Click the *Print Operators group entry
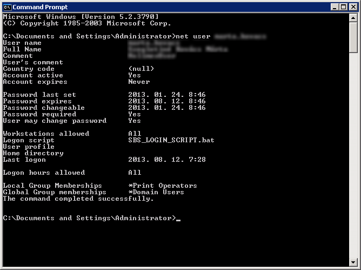 [x=163, y=186]
